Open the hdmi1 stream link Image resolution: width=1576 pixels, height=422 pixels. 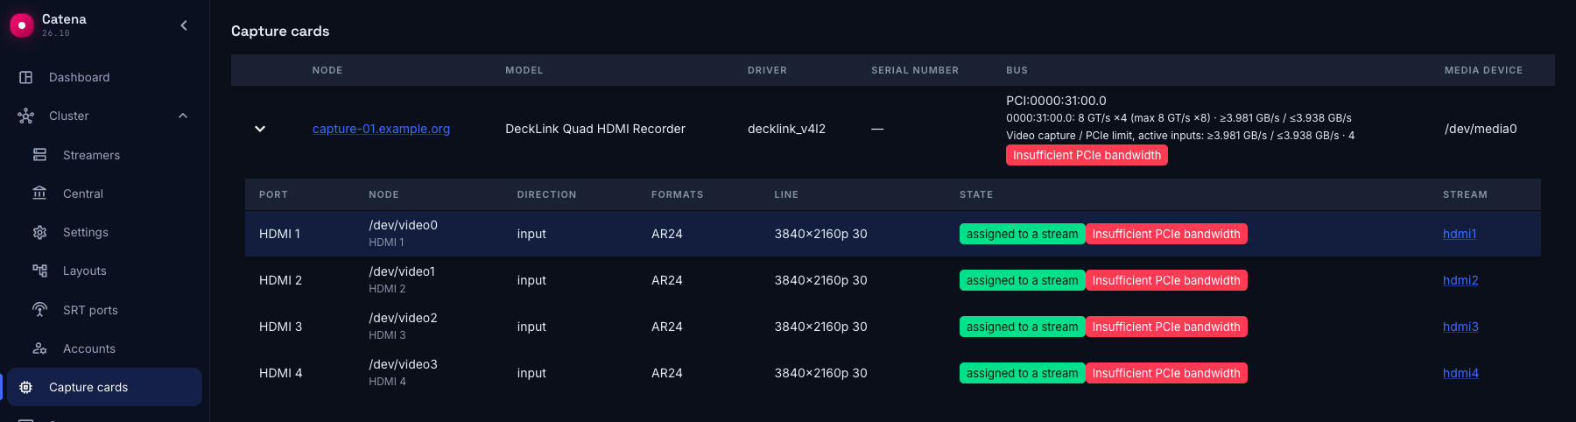1460,234
